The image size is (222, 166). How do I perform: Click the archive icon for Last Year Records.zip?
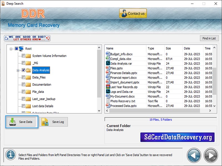point(108,87)
